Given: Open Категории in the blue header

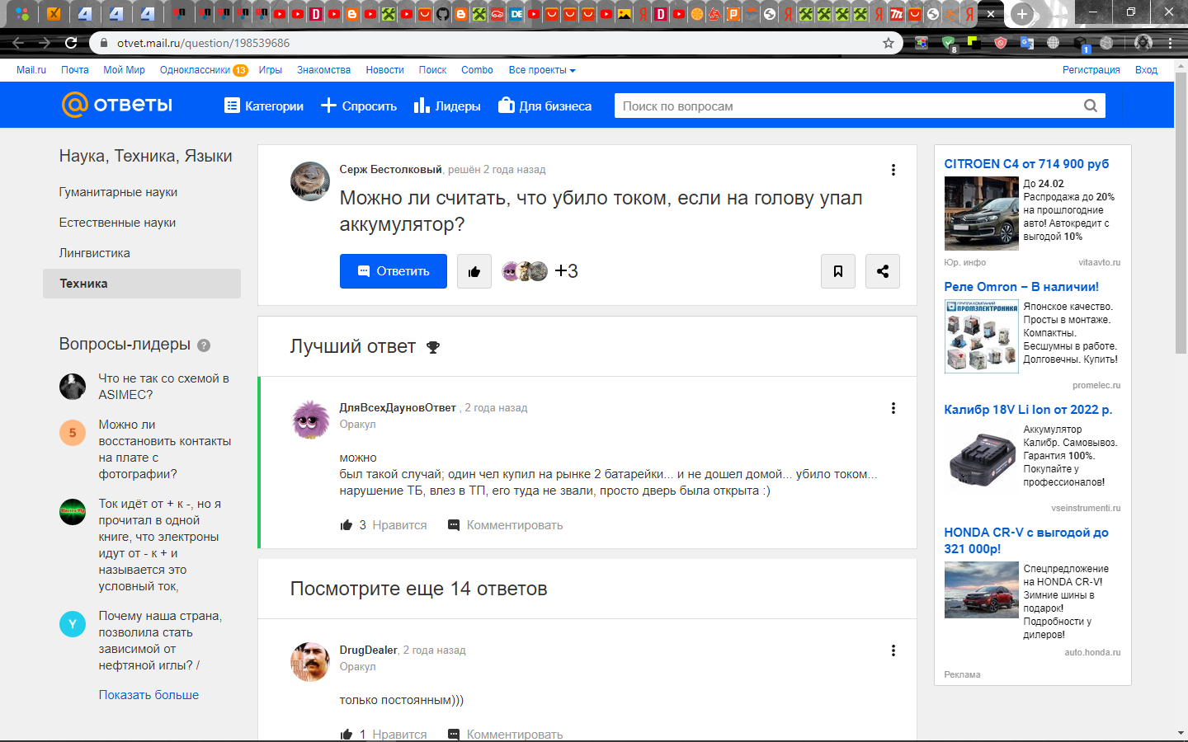Looking at the screenshot, I should click(264, 106).
